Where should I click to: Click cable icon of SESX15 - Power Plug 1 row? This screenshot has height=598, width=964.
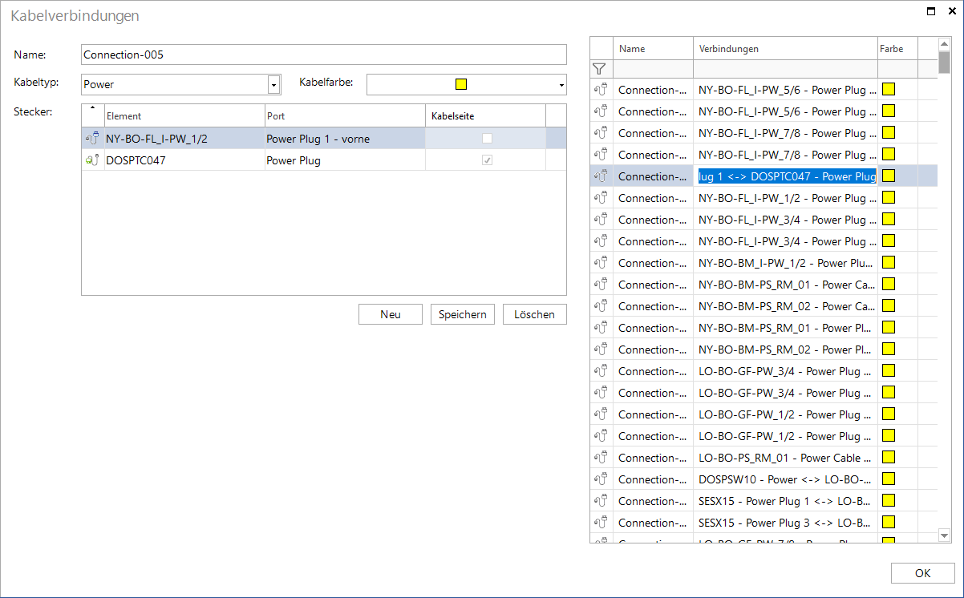pyautogui.click(x=601, y=501)
